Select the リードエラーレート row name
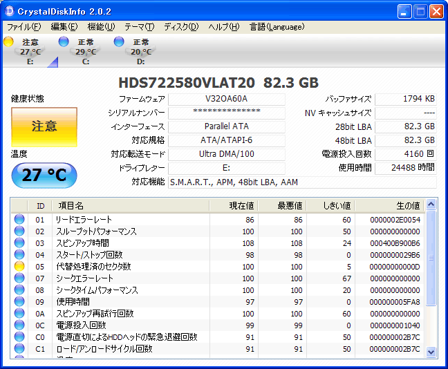 point(84,220)
